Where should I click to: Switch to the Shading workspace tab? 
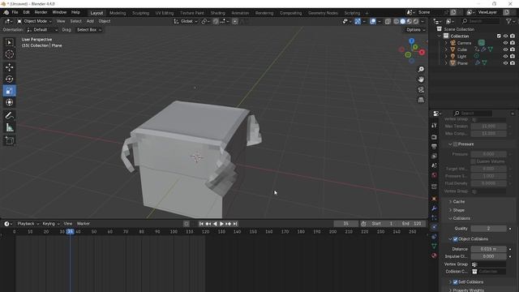pos(218,13)
